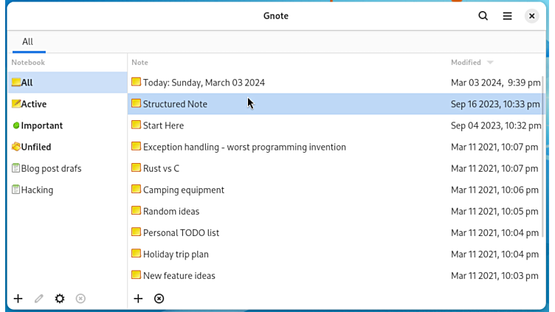Select the Important notebook
The height and width of the screenshot is (312, 555).
pyautogui.click(x=41, y=125)
